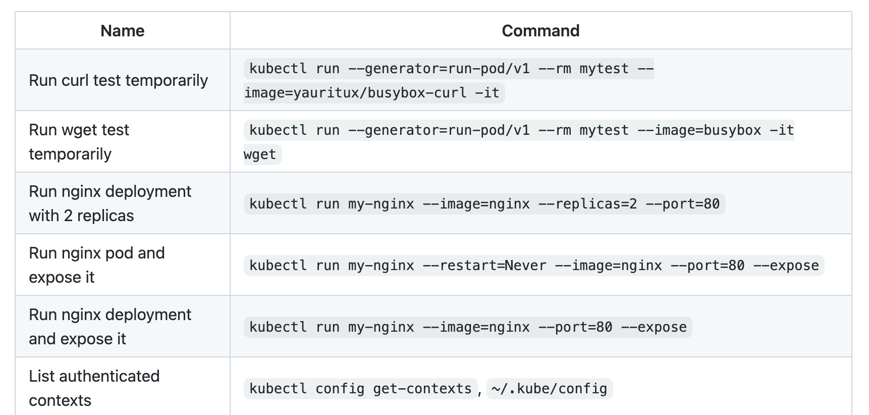Click the busybox-curl kubectl run command

pos(449,80)
